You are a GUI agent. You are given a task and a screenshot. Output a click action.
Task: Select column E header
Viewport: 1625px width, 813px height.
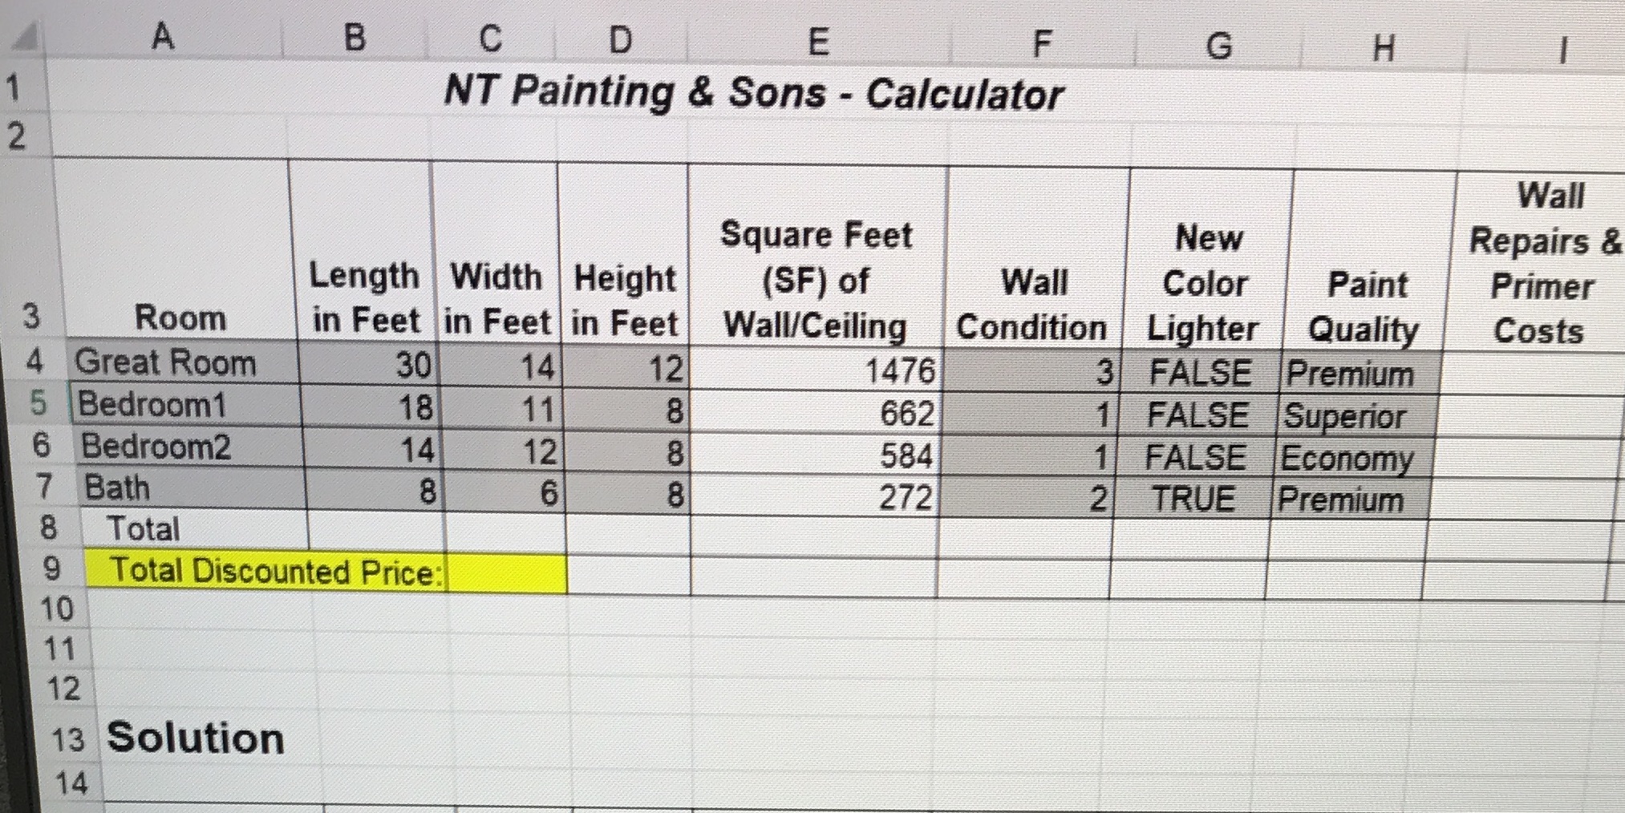point(818,36)
